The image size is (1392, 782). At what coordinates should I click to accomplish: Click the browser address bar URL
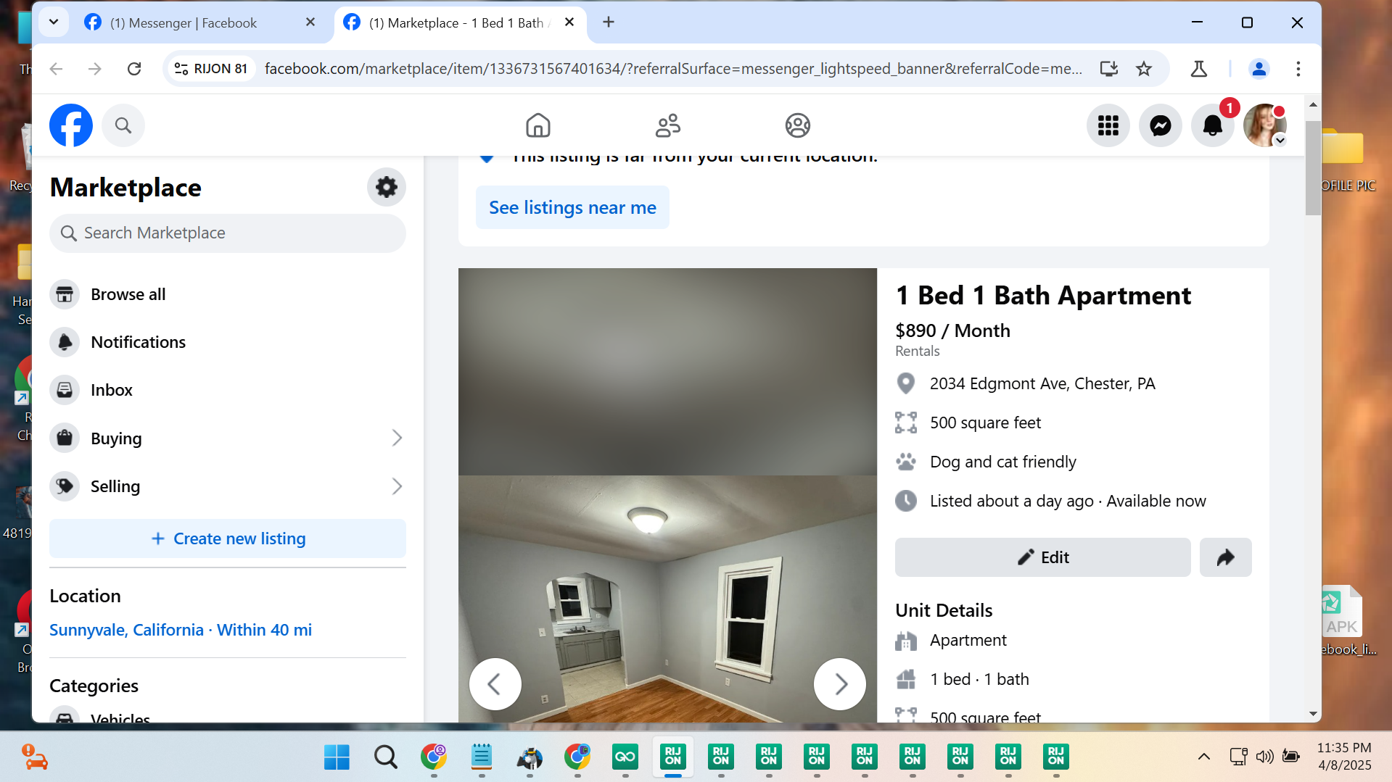pyautogui.click(x=673, y=69)
